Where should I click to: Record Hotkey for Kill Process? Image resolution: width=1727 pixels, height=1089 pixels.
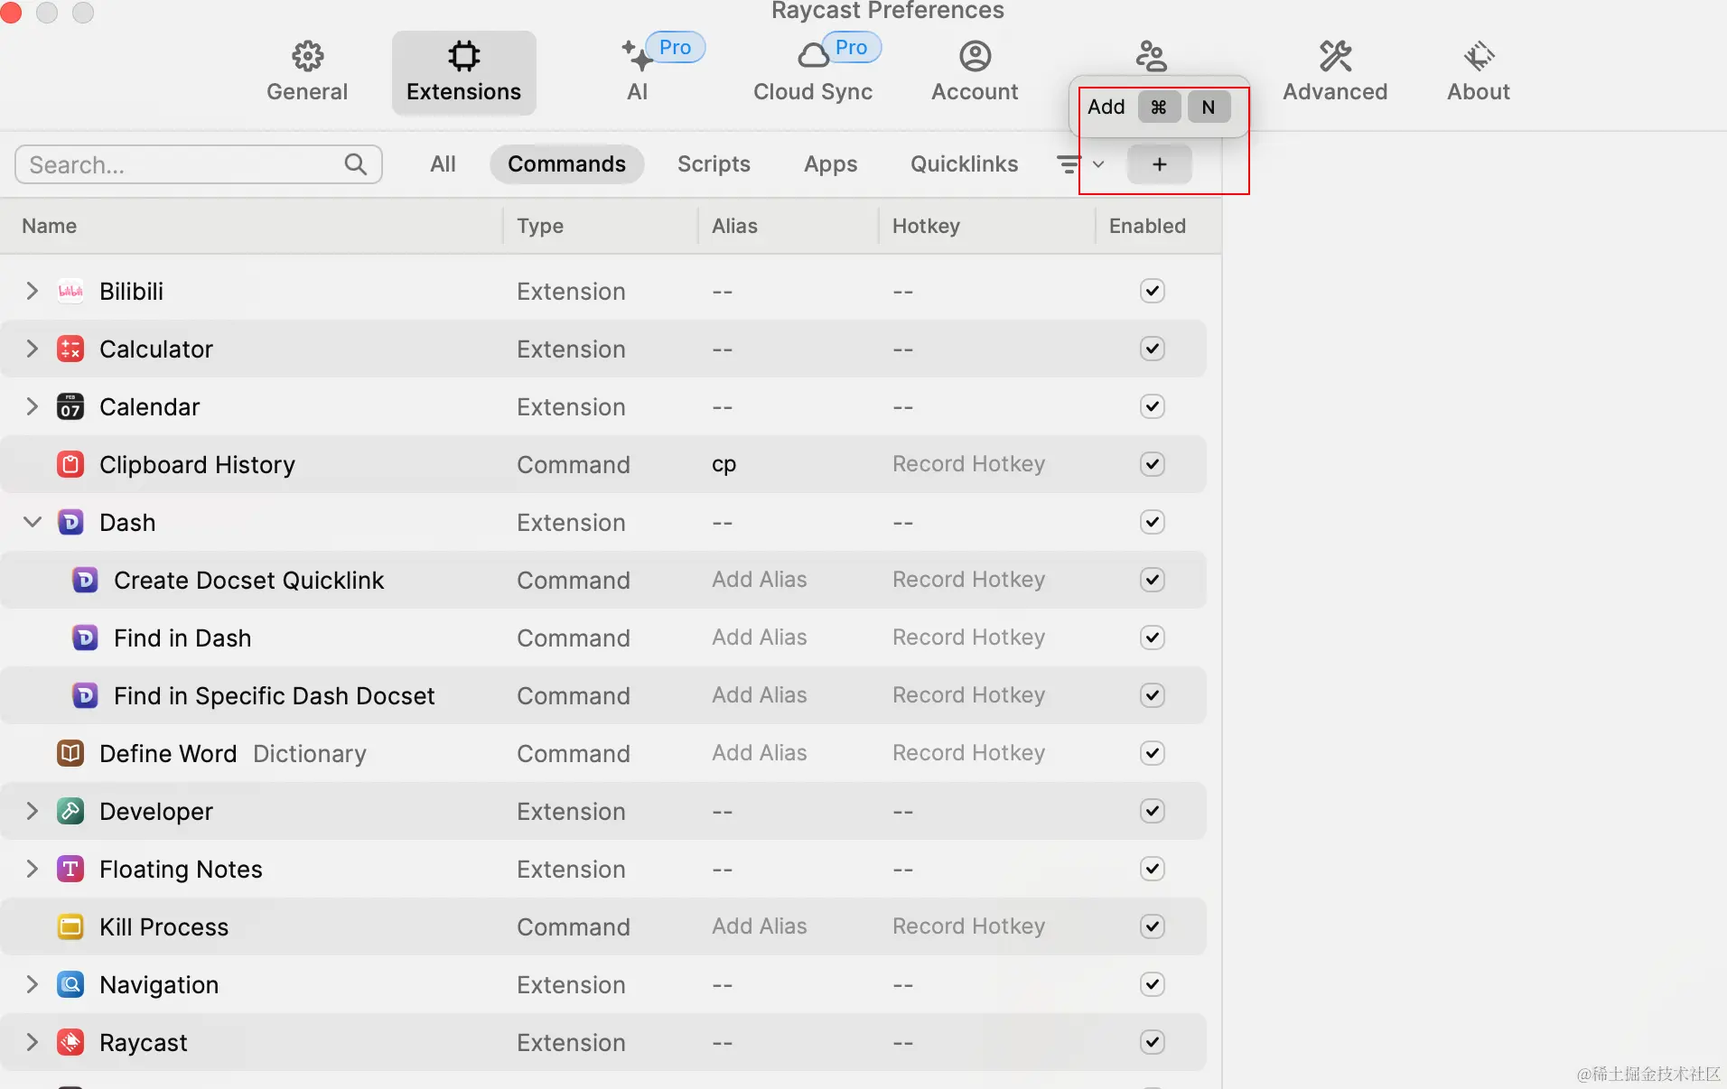click(968, 926)
